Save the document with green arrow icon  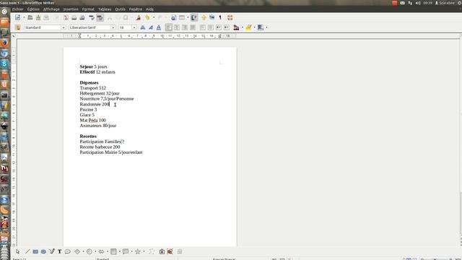pos(38,17)
